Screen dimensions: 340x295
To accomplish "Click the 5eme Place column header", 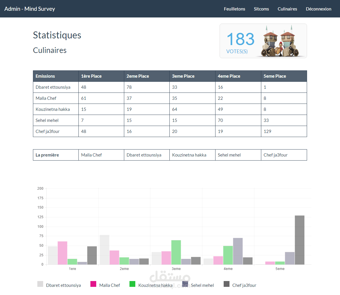I will [284, 76].
